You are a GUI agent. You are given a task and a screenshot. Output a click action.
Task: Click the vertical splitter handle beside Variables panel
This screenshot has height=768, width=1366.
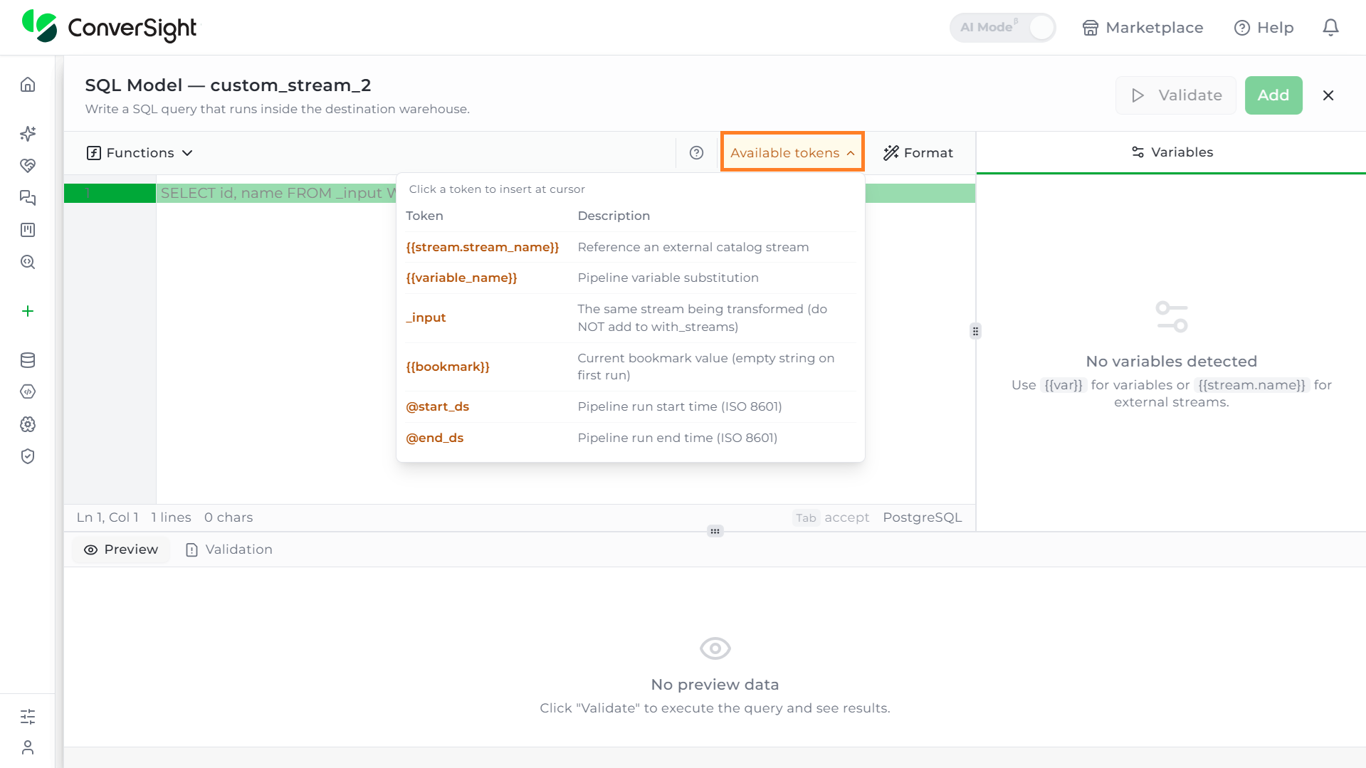pos(975,331)
